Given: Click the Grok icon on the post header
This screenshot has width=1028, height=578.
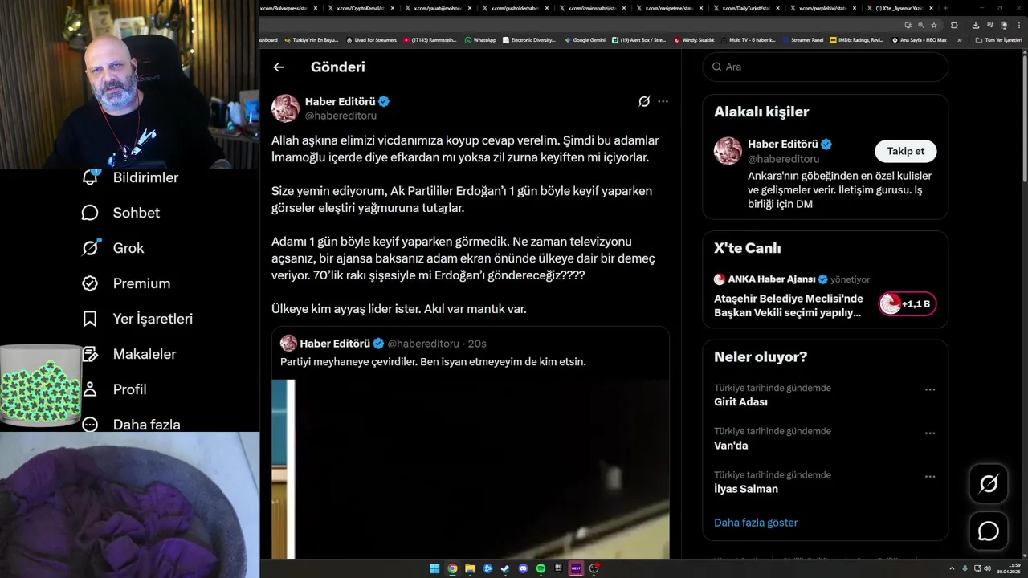Looking at the screenshot, I should pos(644,101).
